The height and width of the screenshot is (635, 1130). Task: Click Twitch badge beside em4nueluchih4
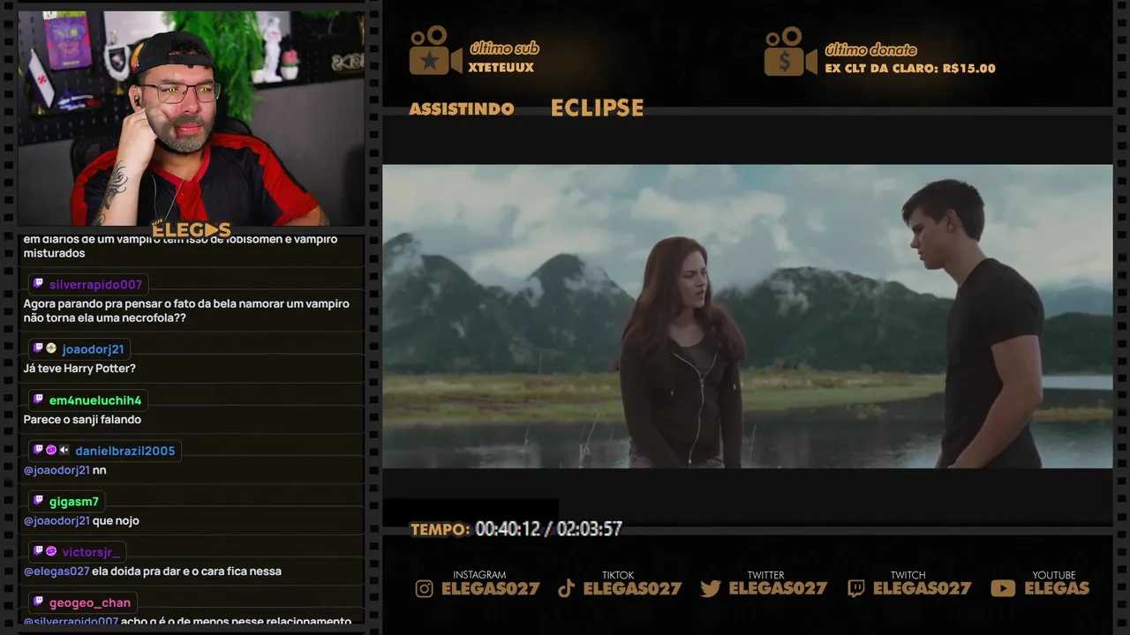click(38, 400)
